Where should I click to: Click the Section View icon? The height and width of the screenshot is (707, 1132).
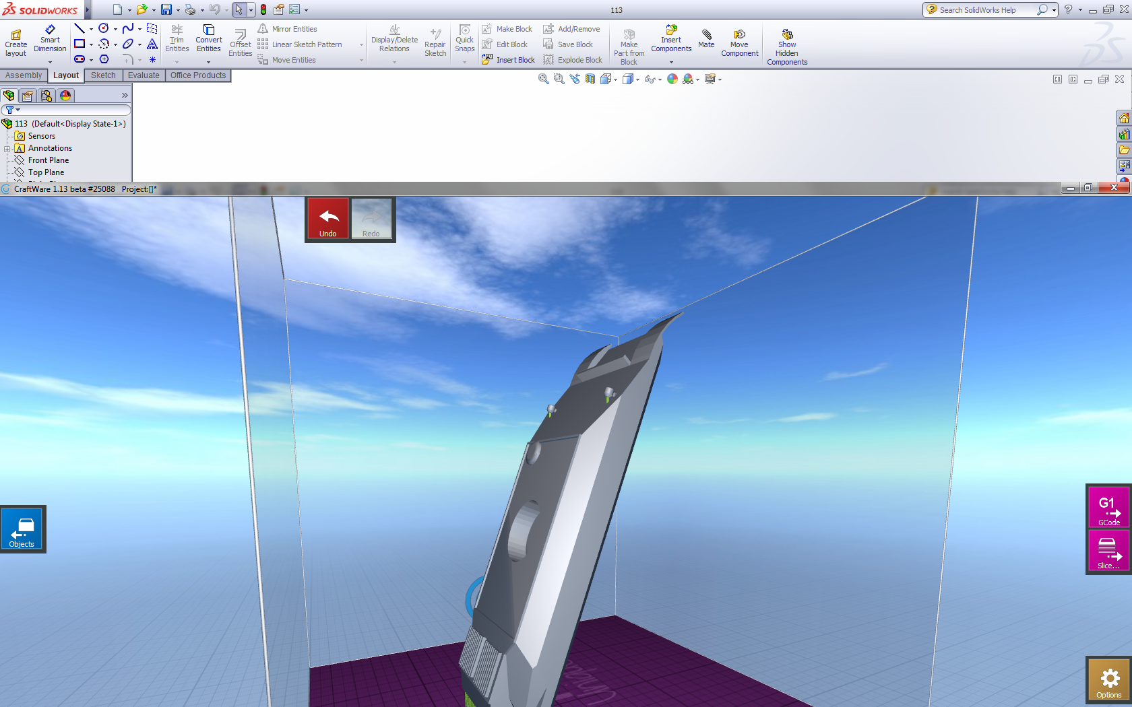pos(590,79)
